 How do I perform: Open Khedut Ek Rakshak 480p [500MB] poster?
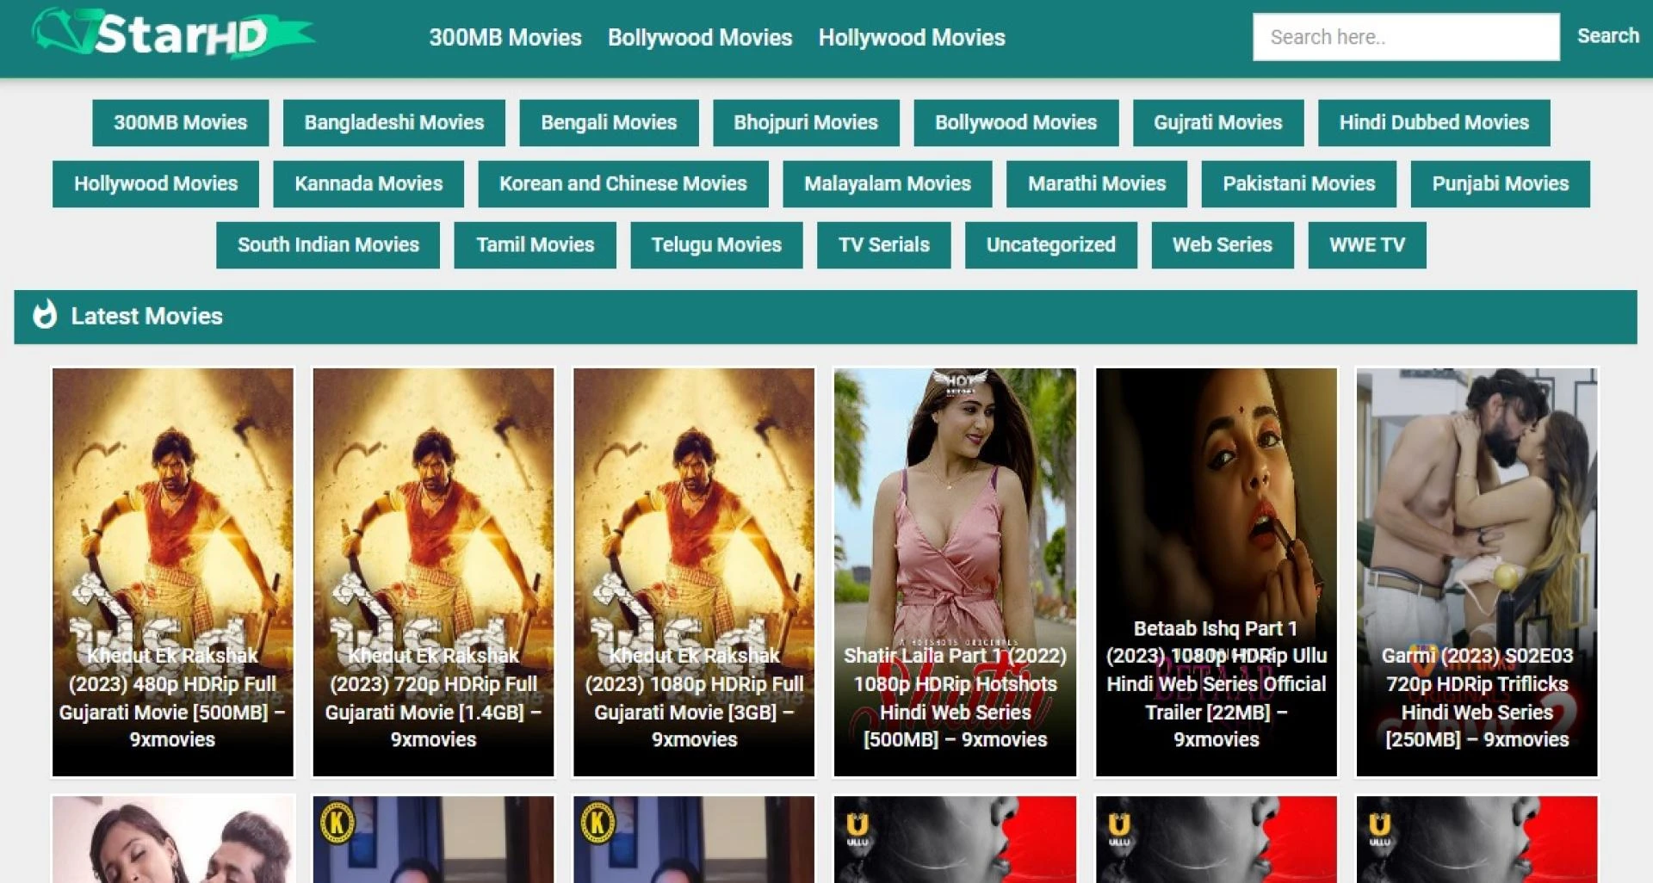coord(173,572)
